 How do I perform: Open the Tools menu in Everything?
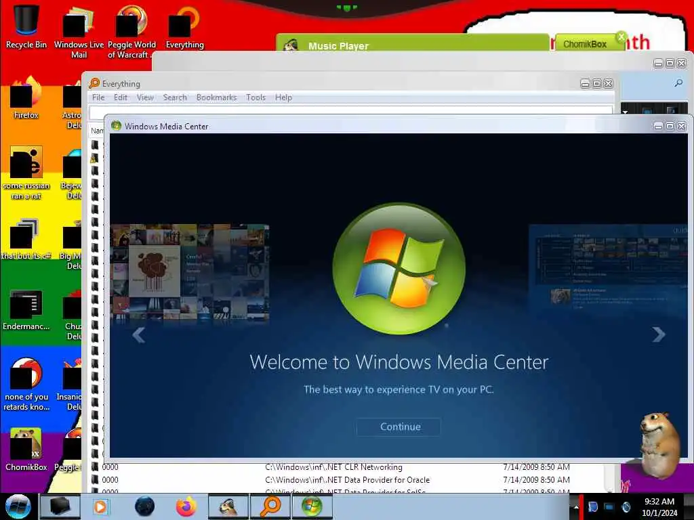256,97
